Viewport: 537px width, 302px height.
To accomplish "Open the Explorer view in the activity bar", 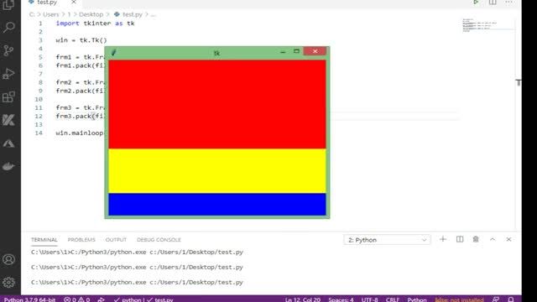I will pyautogui.click(x=8, y=5).
